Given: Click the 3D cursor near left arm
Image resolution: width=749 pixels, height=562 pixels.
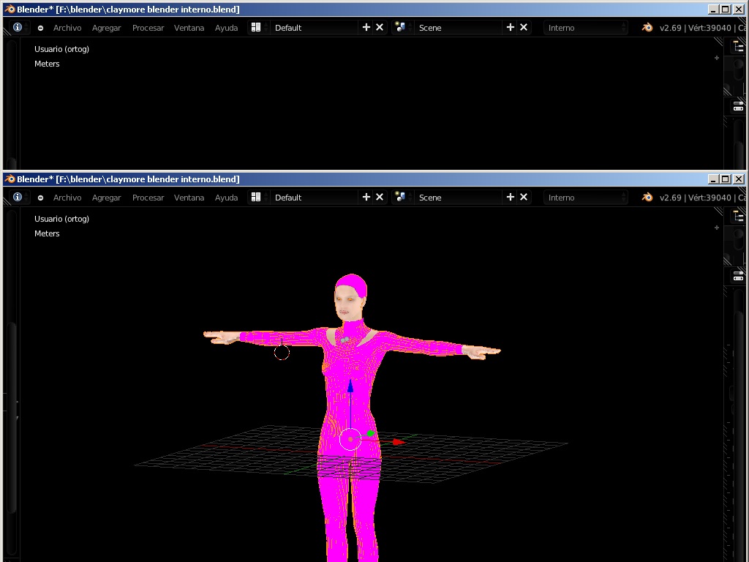Looking at the screenshot, I should pos(282,352).
